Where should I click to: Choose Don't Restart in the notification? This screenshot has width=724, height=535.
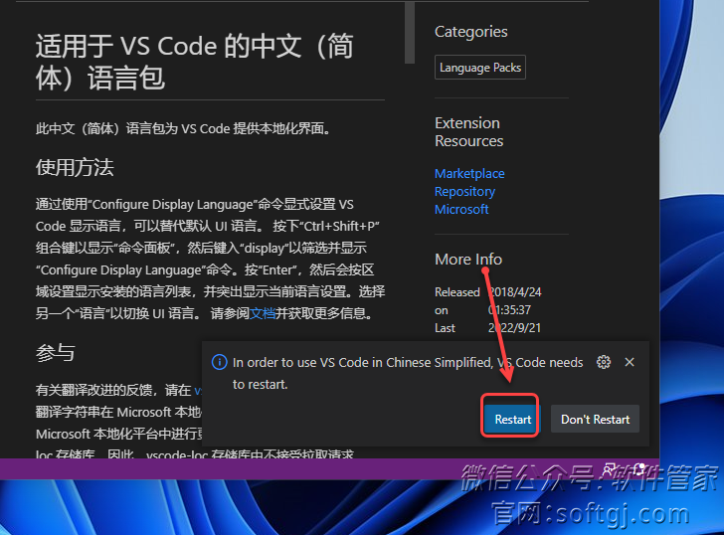point(595,419)
